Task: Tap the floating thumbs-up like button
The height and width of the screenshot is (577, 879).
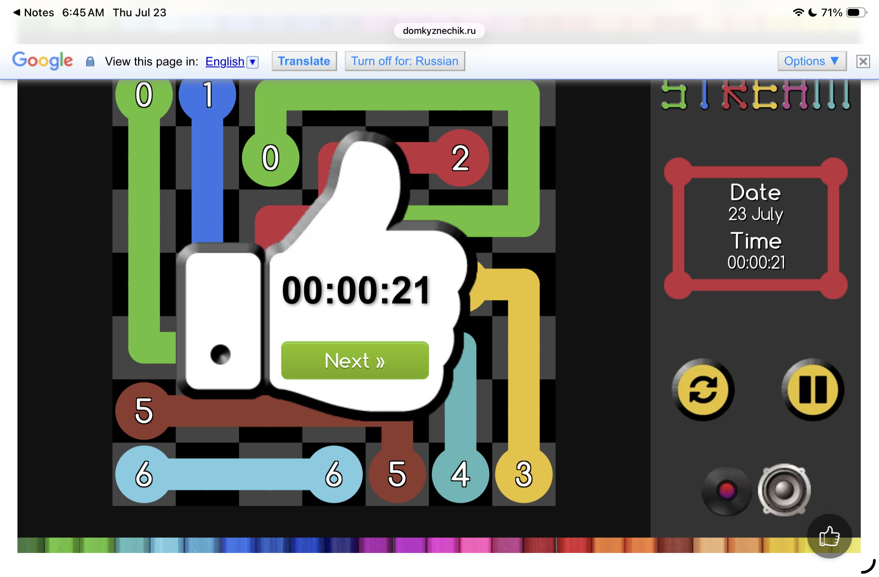Action: [829, 536]
